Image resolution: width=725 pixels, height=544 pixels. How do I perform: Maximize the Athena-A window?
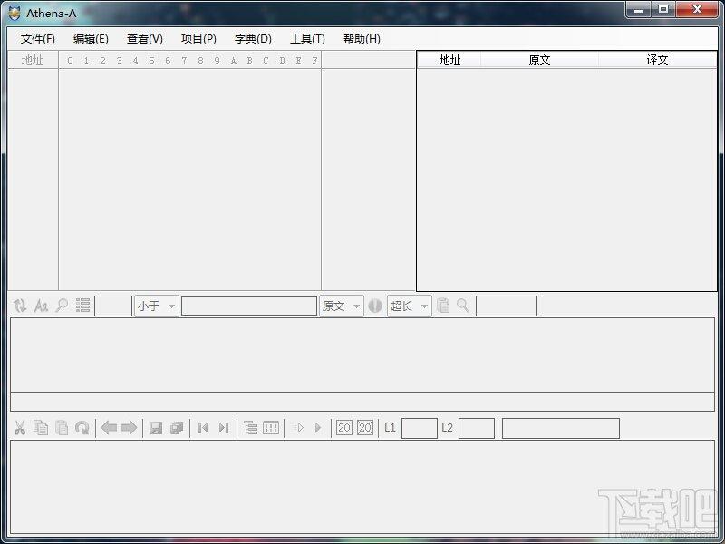pyautogui.click(x=663, y=9)
